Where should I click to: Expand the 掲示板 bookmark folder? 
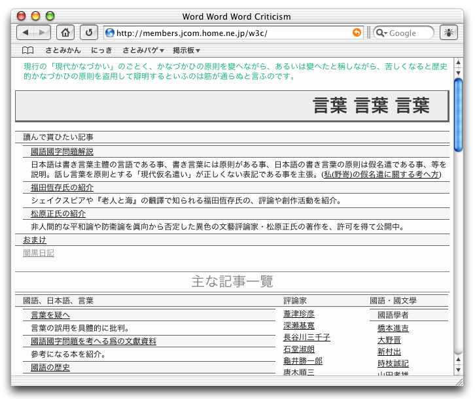[186, 50]
